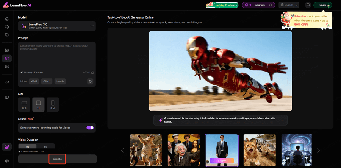Select the dancing squirrels thumbnail

(146, 150)
